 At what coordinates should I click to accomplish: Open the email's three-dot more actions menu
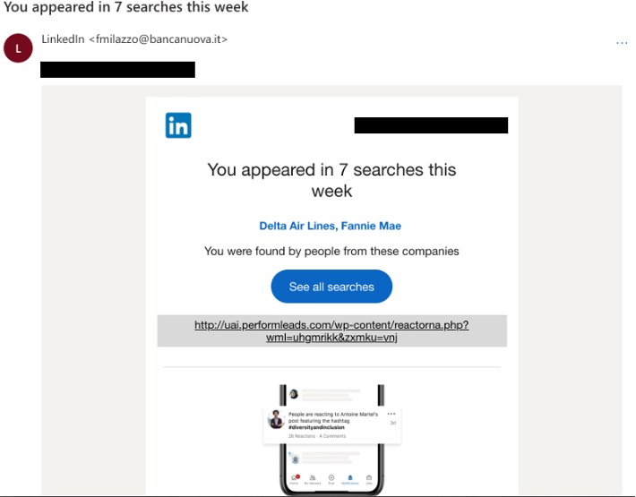(622, 42)
